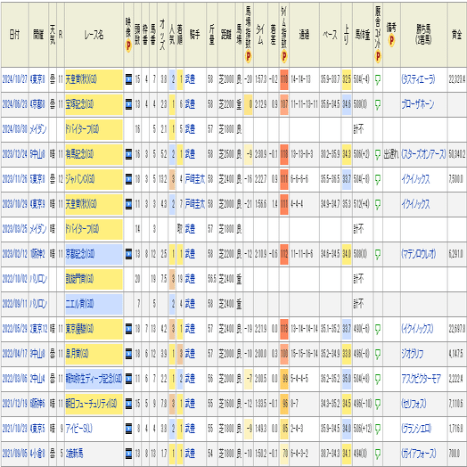
Task: Open venue link 4小倉8
Action: (37, 455)
